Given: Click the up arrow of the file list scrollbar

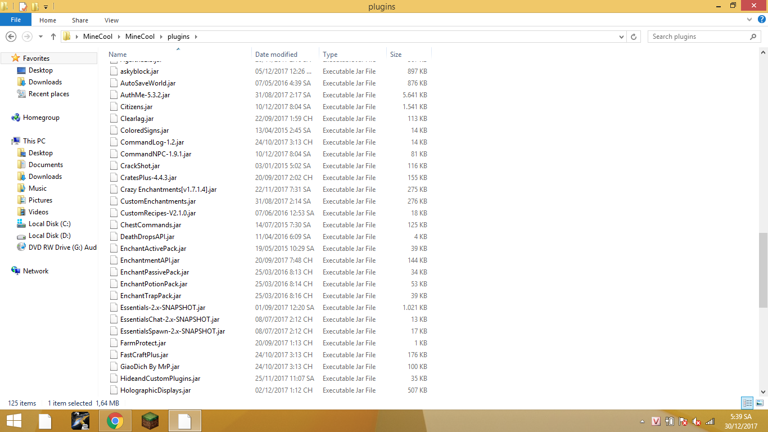Looking at the screenshot, I should pyautogui.click(x=763, y=53).
